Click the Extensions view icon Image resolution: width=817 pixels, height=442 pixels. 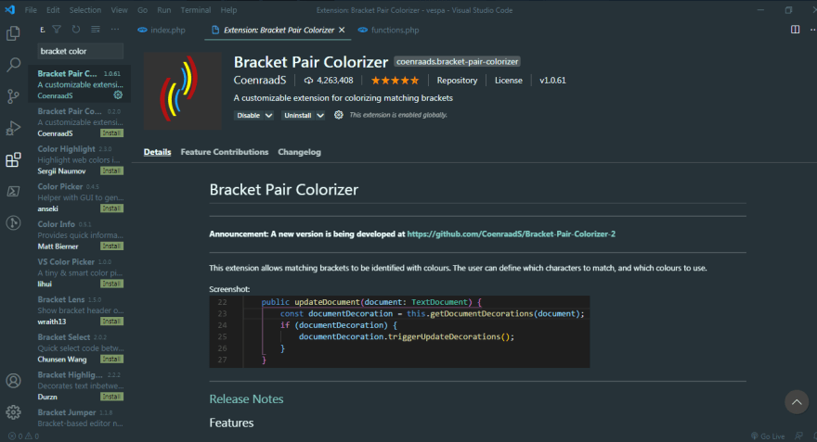click(x=13, y=159)
